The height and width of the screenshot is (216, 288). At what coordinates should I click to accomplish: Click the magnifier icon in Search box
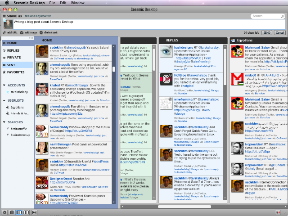click(283, 16)
